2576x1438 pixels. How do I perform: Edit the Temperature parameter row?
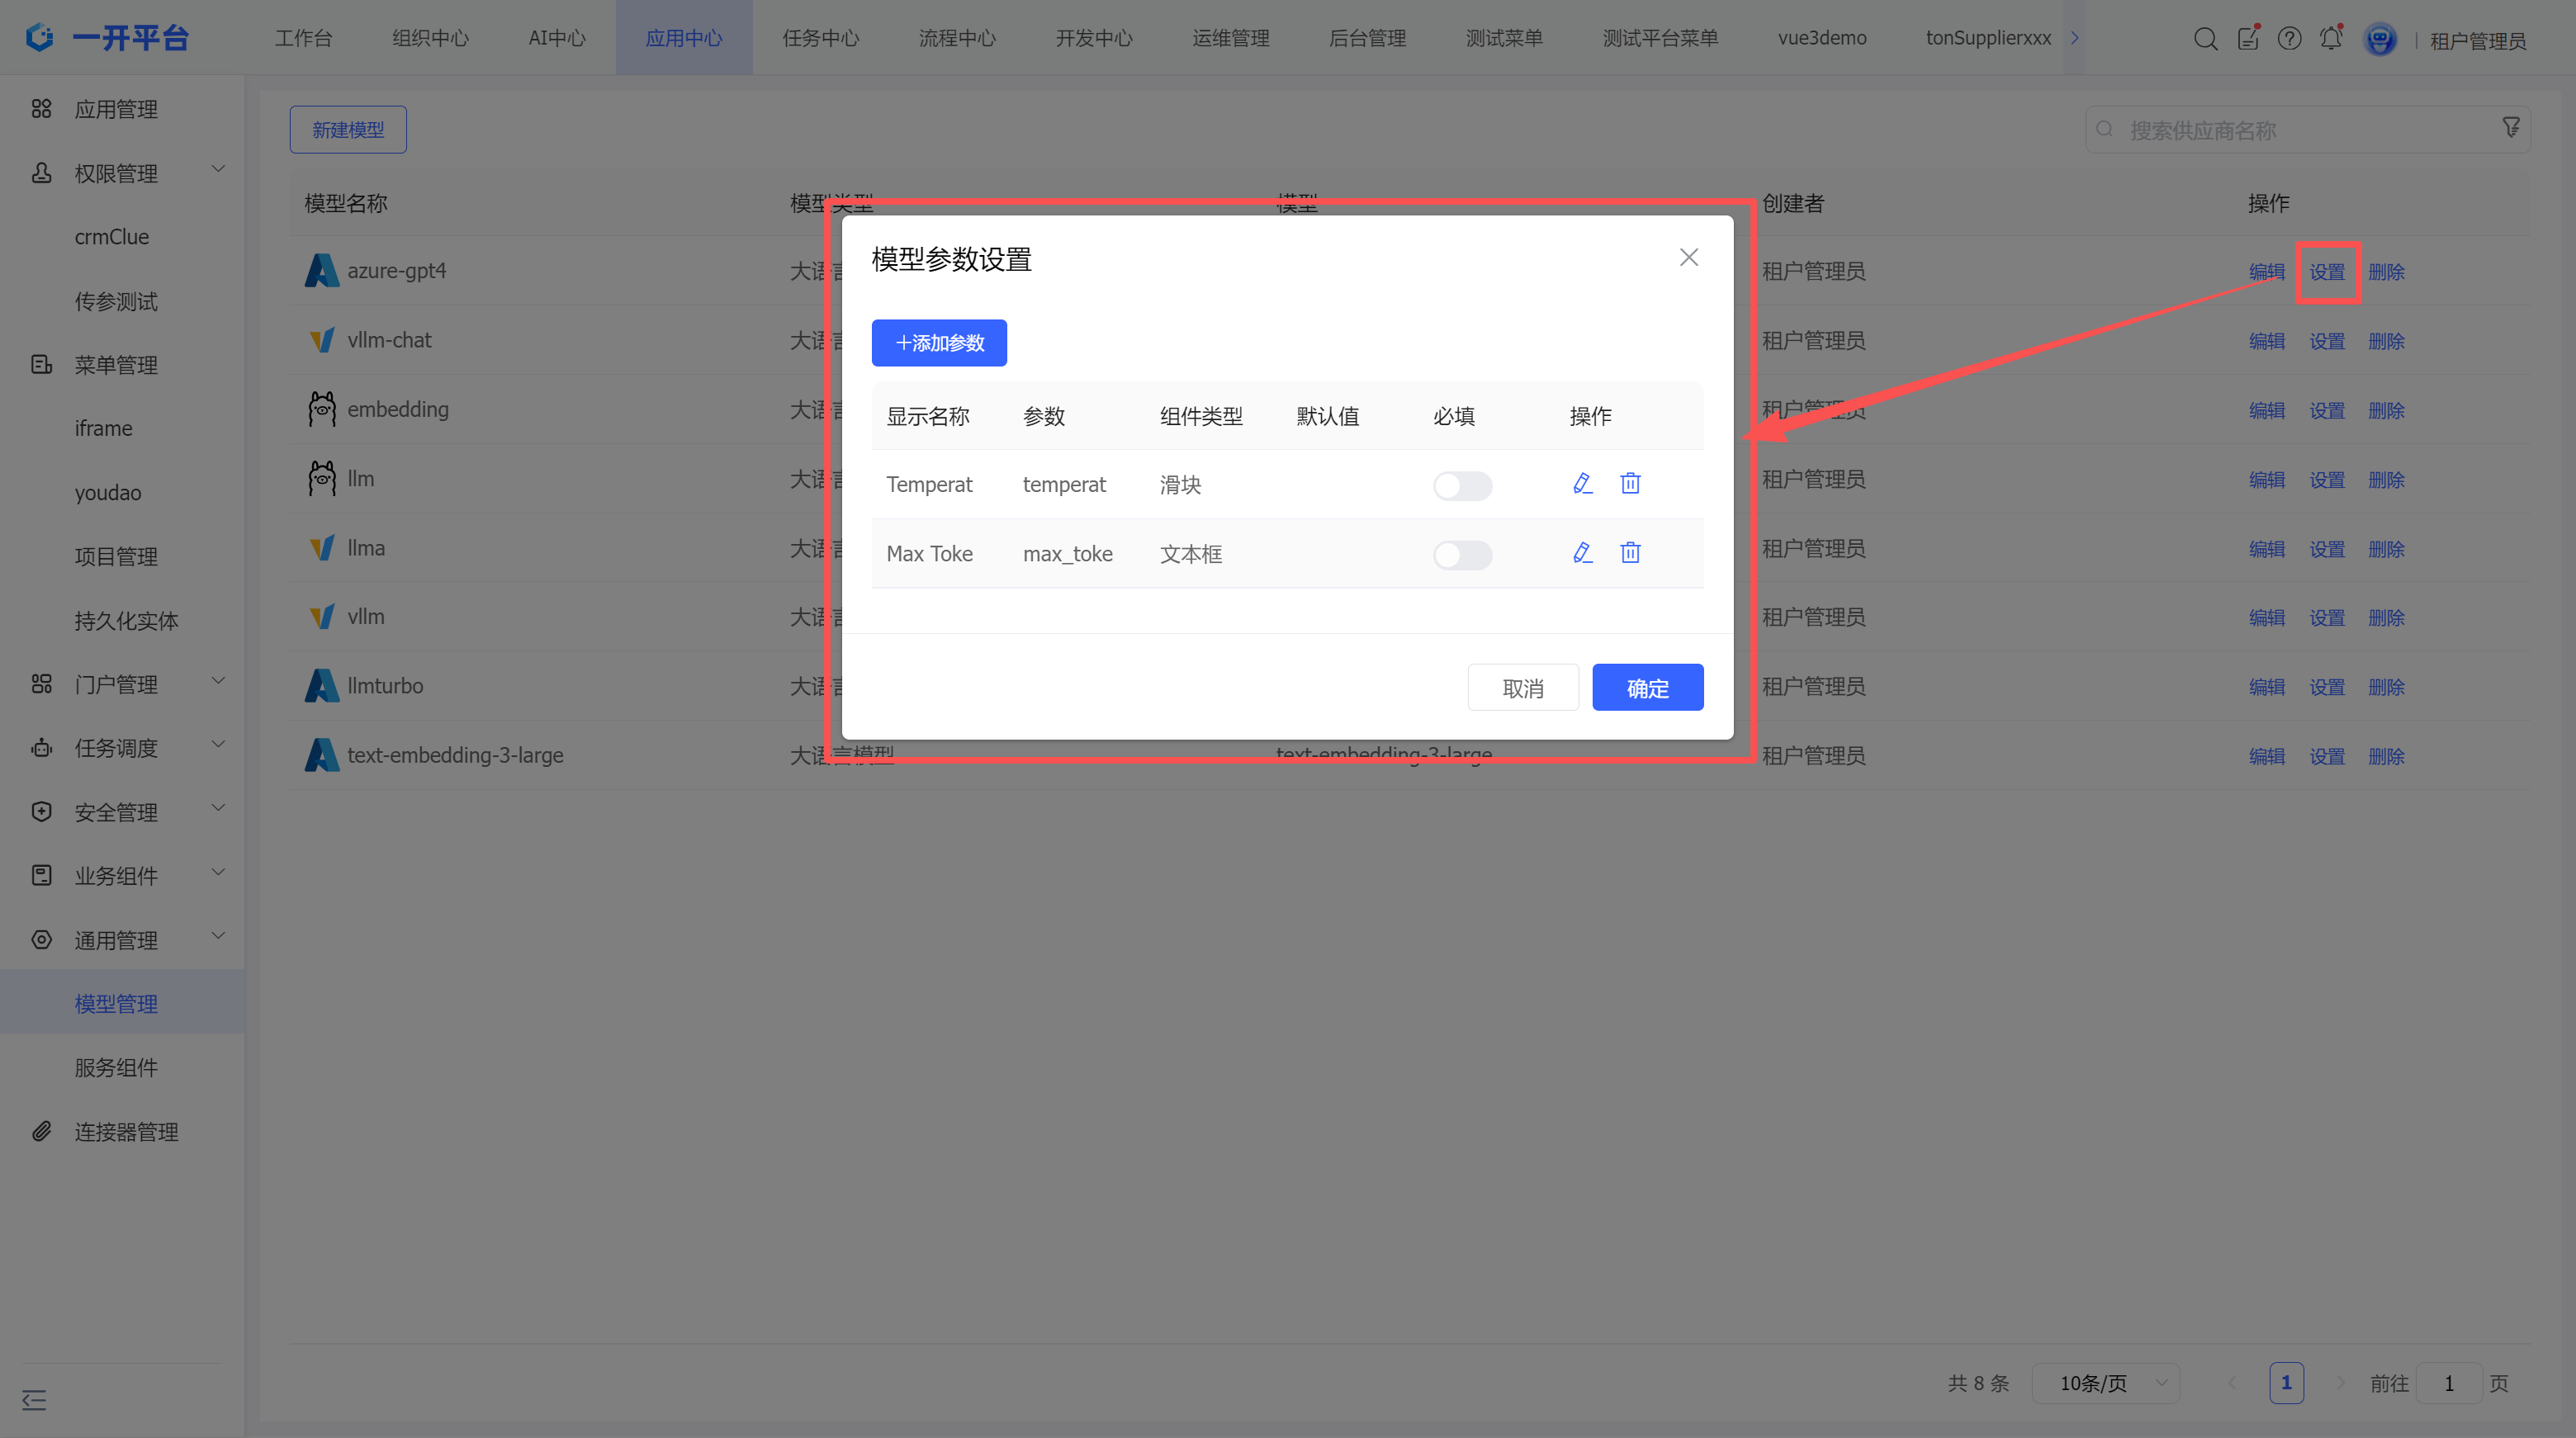coord(1582,484)
